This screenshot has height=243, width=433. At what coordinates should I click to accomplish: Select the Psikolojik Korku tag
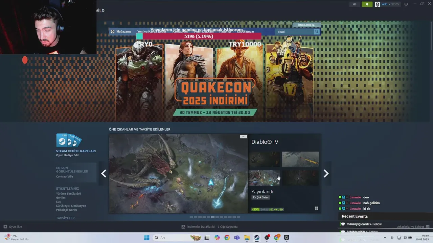pyautogui.click(x=67, y=210)
